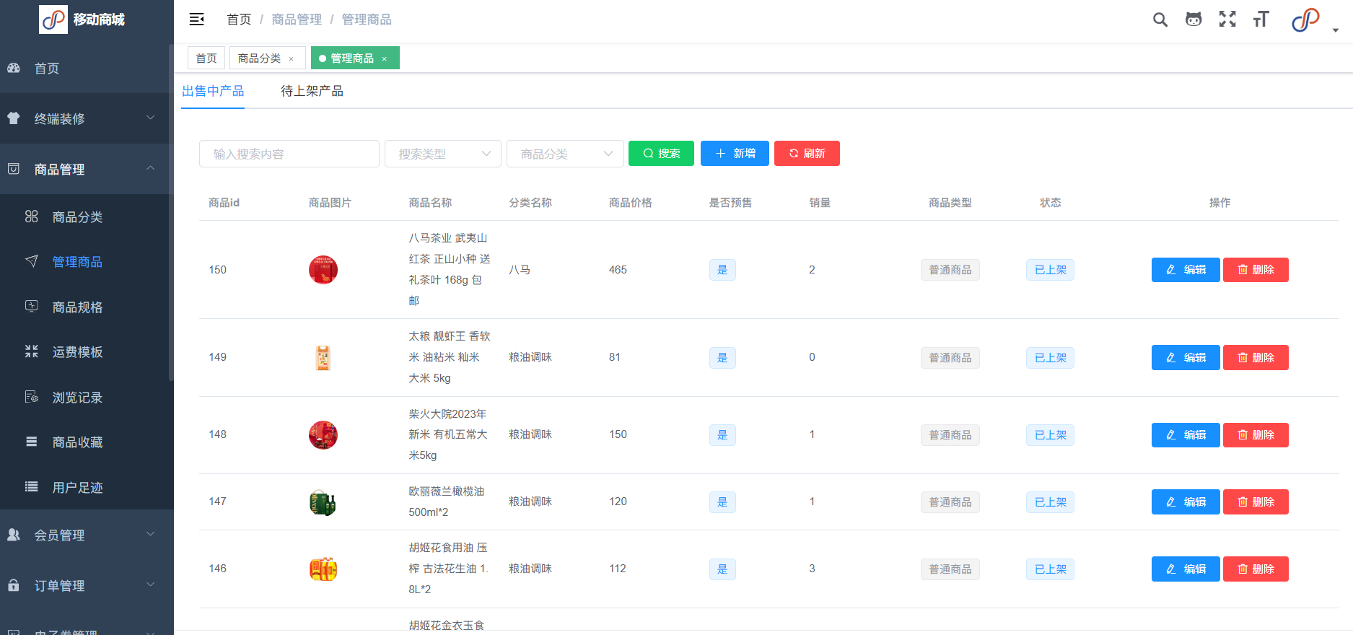The image size is (1353, 635).
Task: Open the product image for id 146
Action: click(323, 569)
